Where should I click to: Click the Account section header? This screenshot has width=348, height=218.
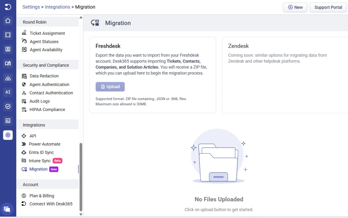[x=48, y=184]
